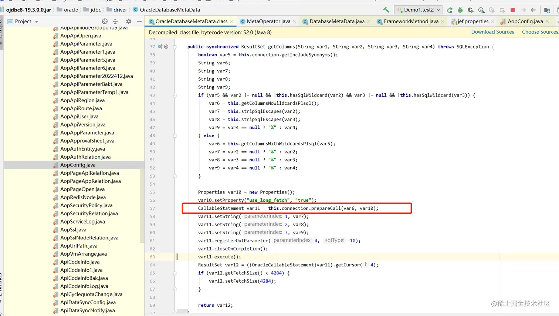Click the ojdbc8-19.3.0.0.jar breadcrumb
This screenshot has height=316, width=559.
click(x=28, y=10)
